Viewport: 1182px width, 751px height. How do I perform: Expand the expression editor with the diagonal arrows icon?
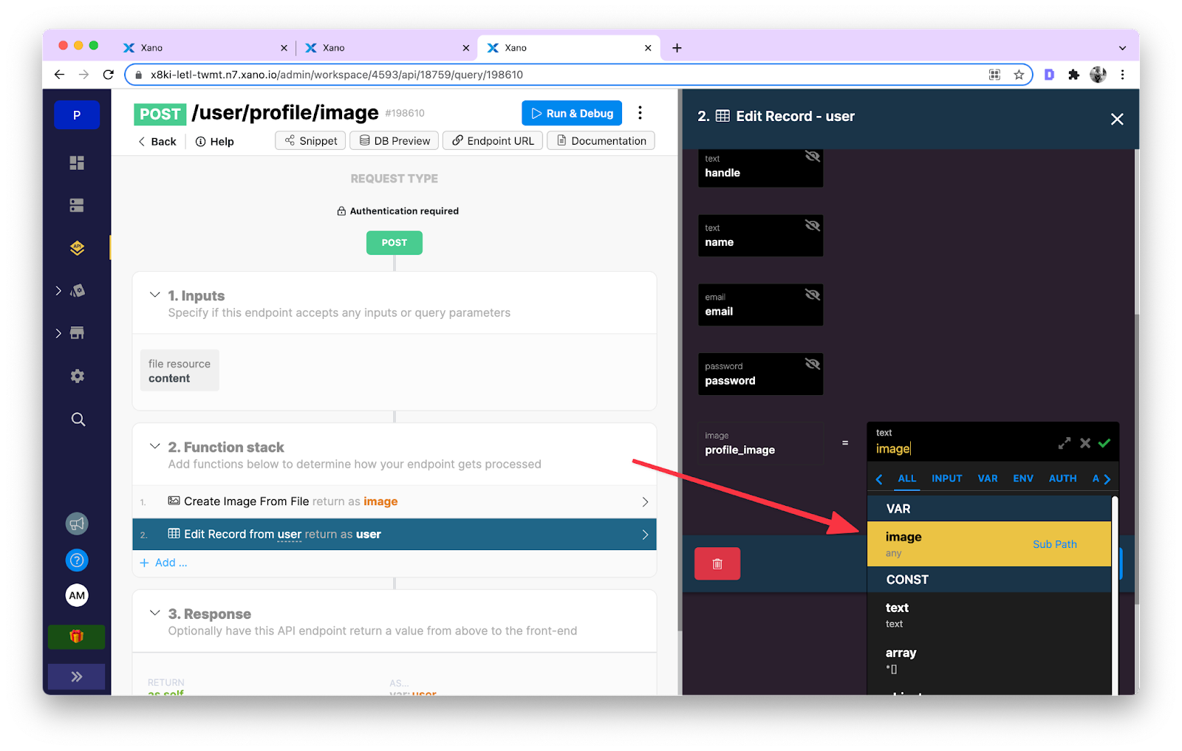pyautogui.click(x=1064, y=443)
